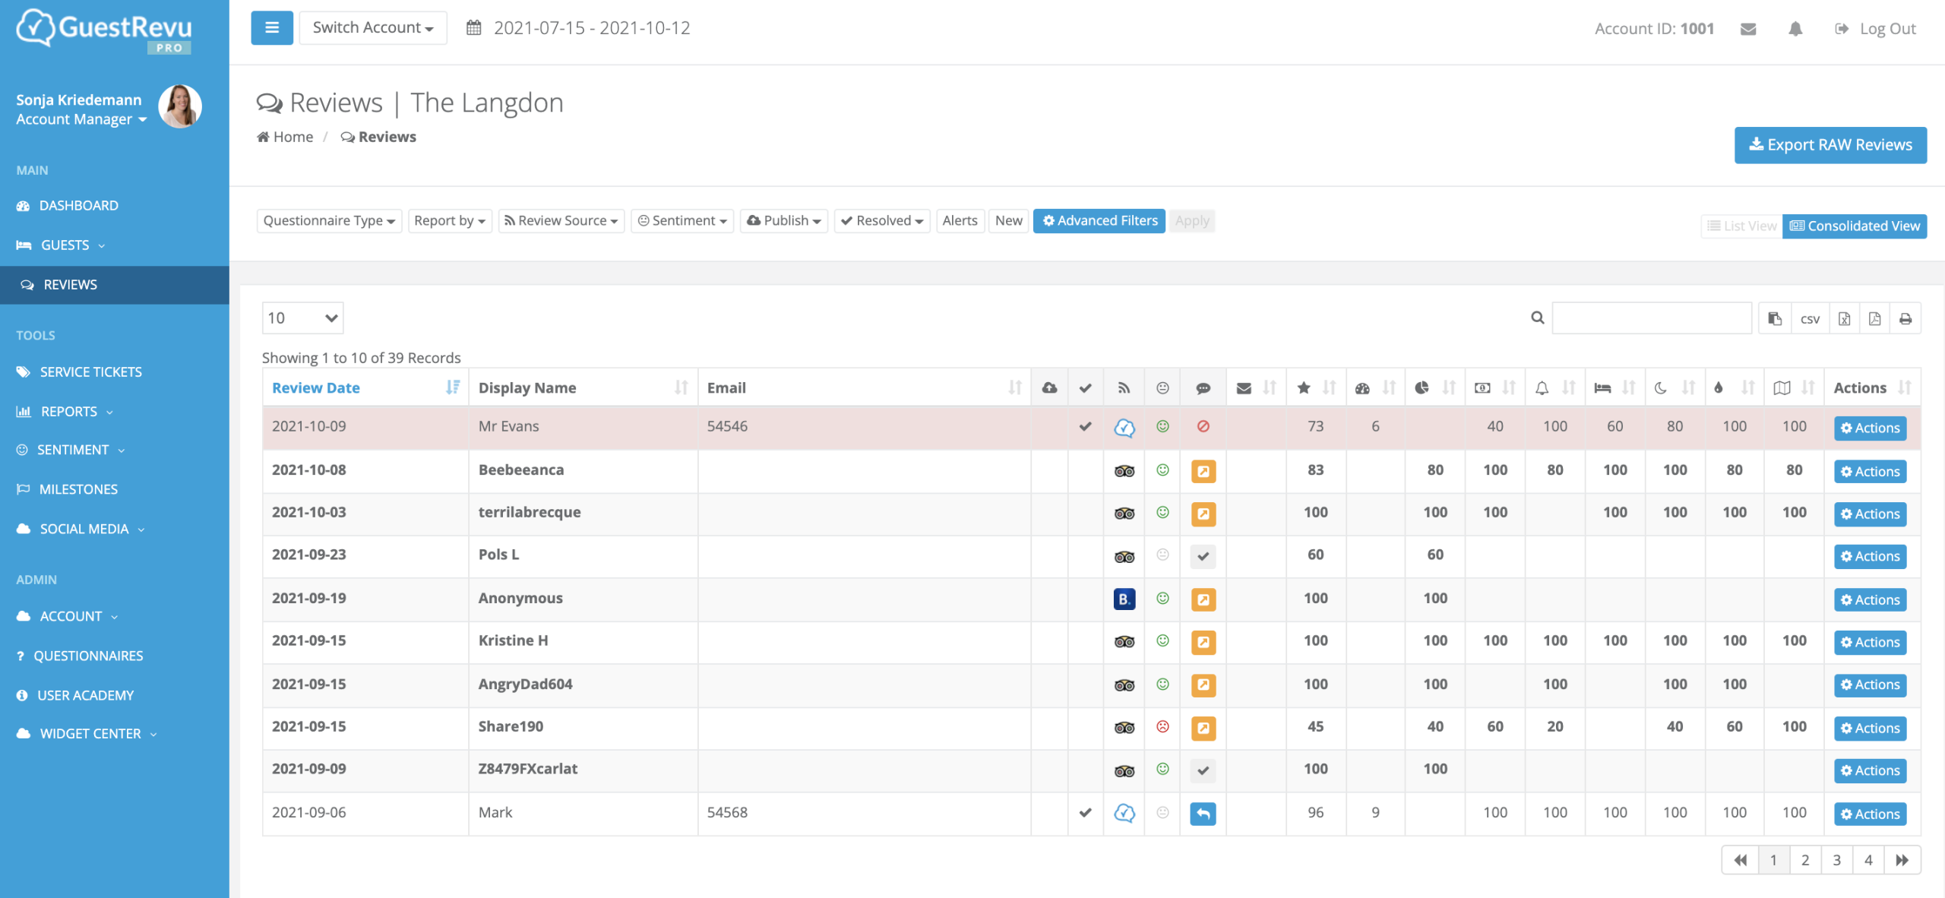Screen dimensions: 1945x898
Task: Click the calendar date range icon
Action: [474, 28]
